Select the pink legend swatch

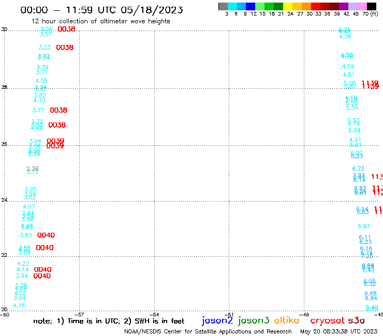pyautogui.click(x=362, y=6)
